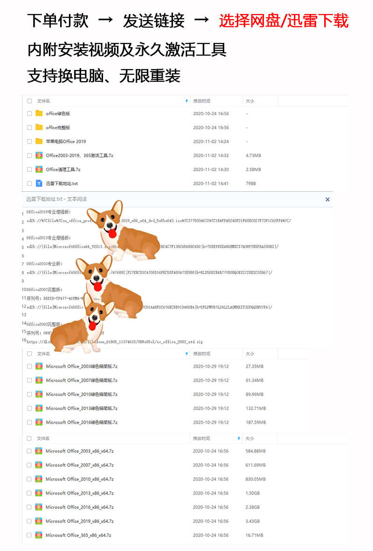The height and width of the screenshot is (551, 373).
Task: Select the checkbox for 迅雷下载地址.txt
Action: [29, 183]
